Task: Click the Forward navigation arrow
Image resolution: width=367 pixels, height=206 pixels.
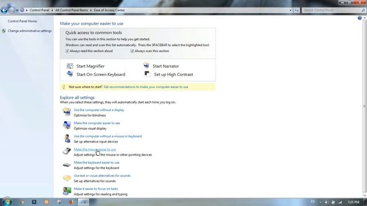Action: (x=11, y=10)
